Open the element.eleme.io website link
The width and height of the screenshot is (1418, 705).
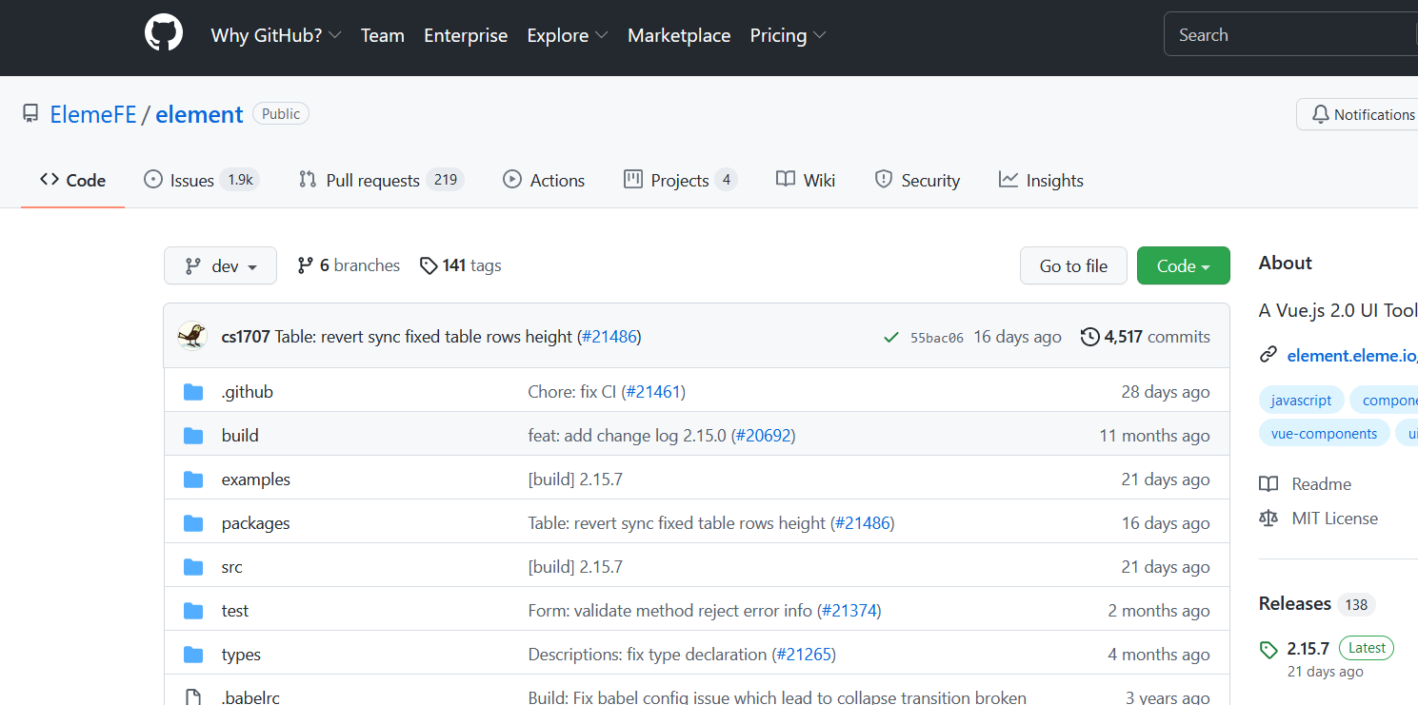(1352, 355)
